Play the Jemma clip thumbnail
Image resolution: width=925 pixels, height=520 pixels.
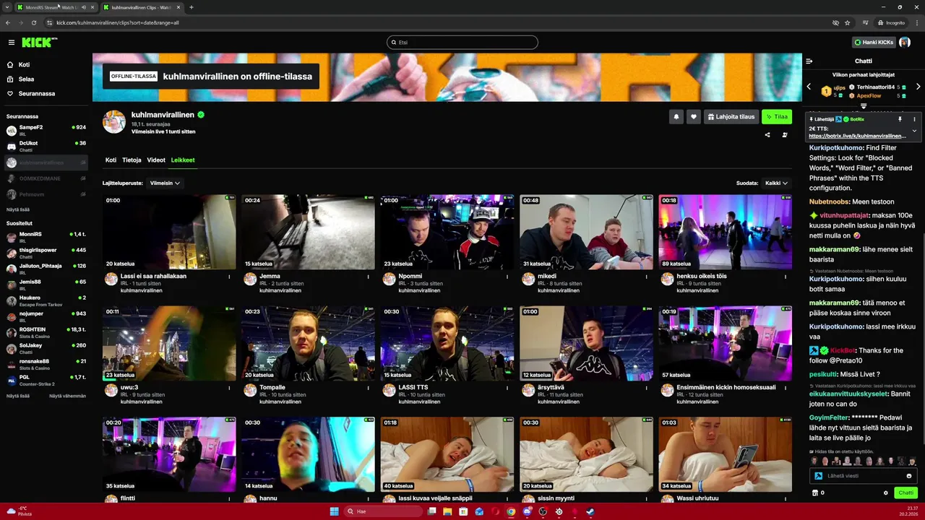[308, 232]
